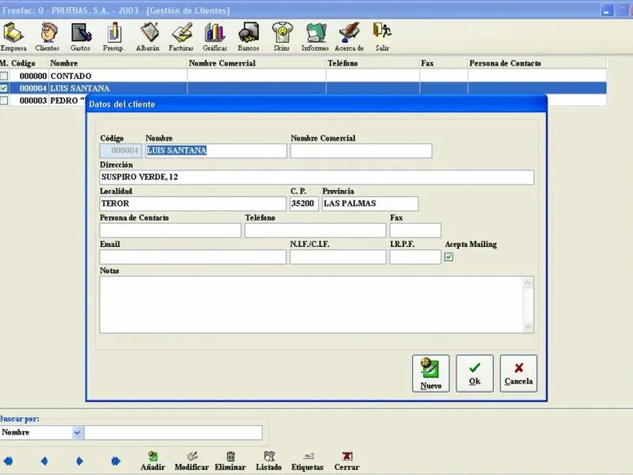Click into the Email input field
Screen dimensions: 633x475
click(x=192, y=257)
